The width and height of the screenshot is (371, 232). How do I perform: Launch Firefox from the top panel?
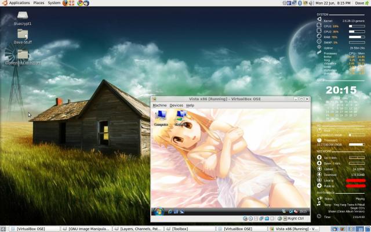click(65, 3)
